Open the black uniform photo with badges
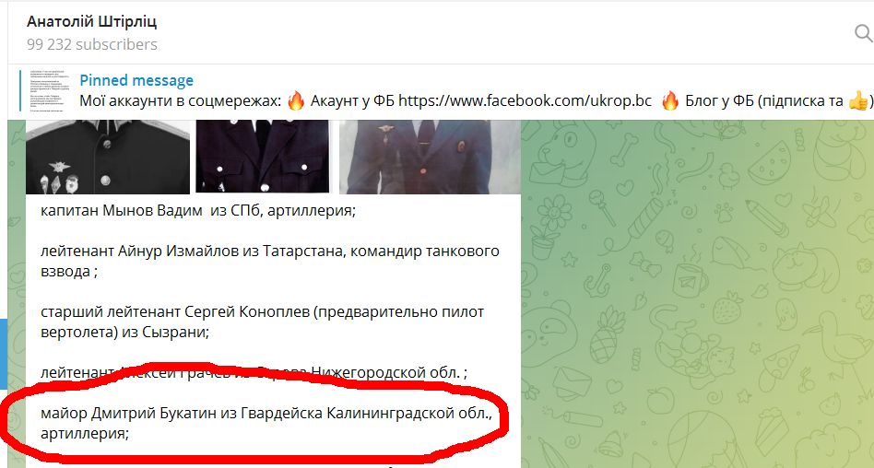This screenshot has width=874, height=468. 108,158
